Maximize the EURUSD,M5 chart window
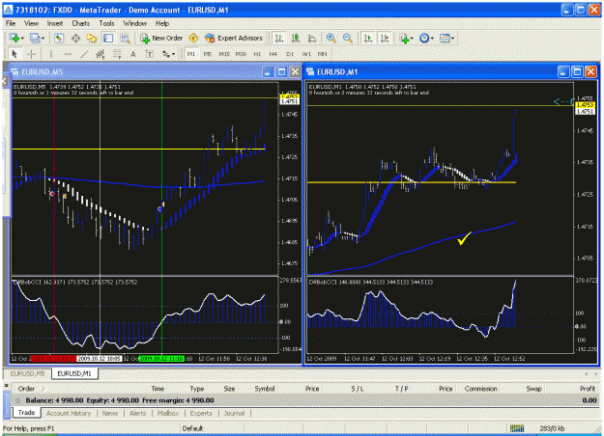 point(281,72)
